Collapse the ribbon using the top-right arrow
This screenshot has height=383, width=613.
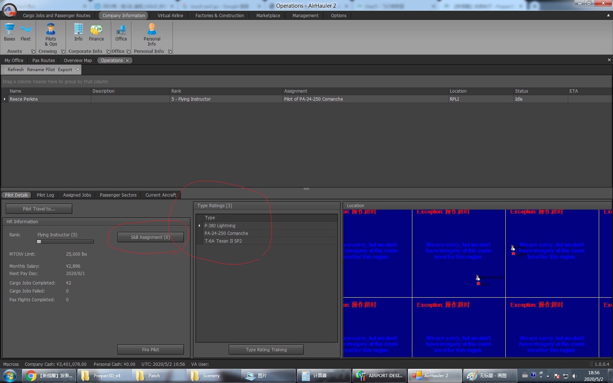(x=608, y=15)
